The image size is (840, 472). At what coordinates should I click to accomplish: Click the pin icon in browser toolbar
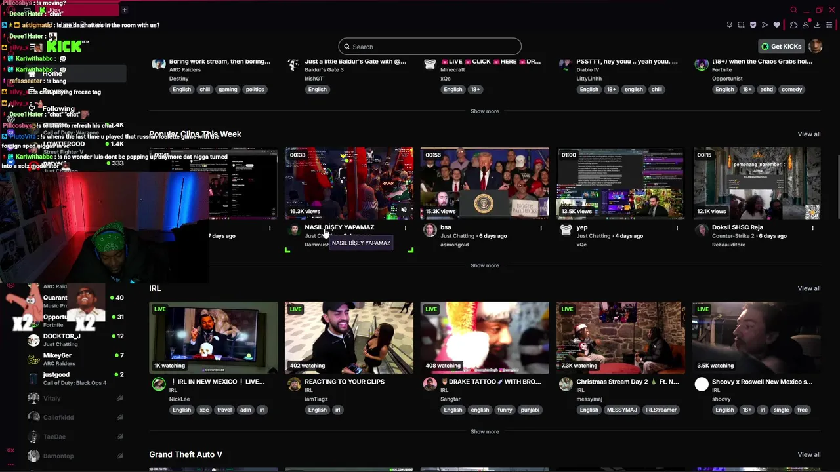(729, 25)
